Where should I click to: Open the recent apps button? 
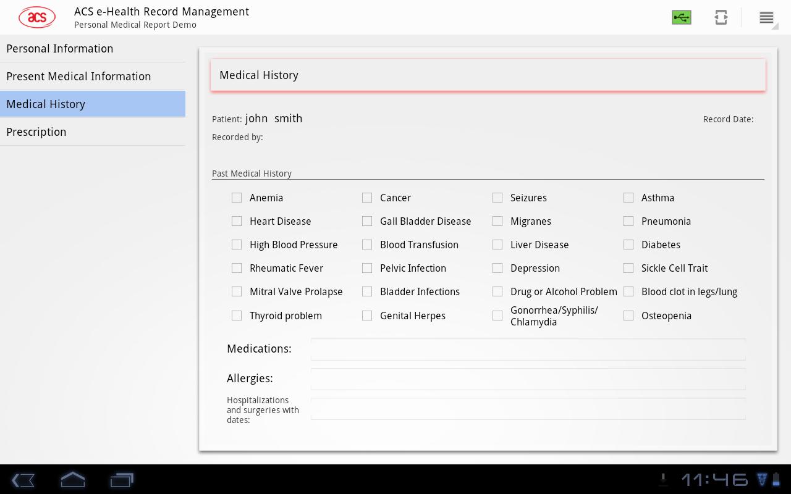pyautogui.click(x=122, y=480)
